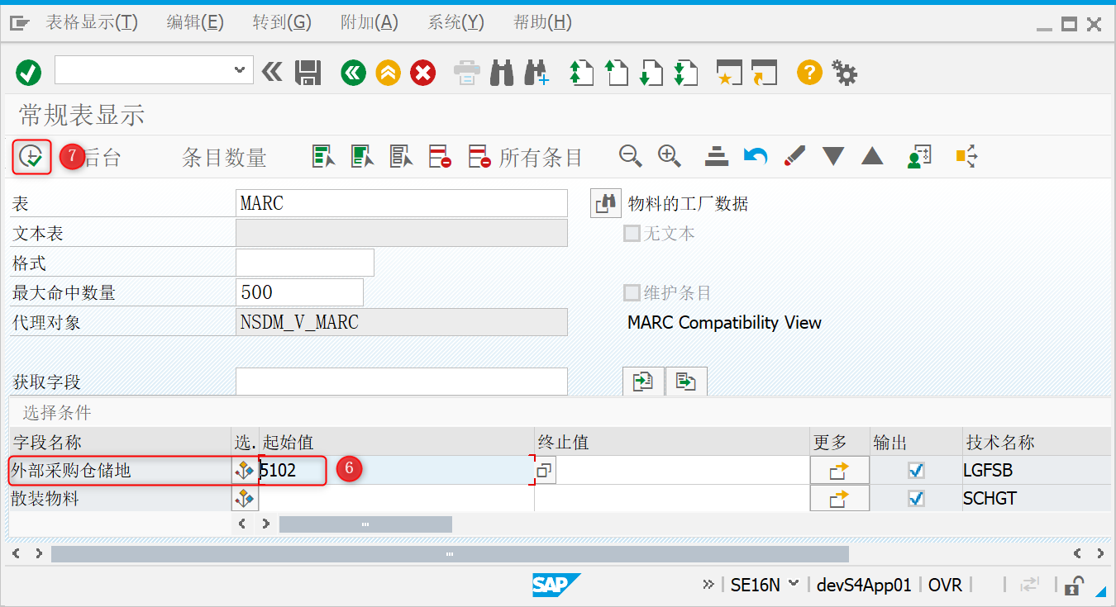Open the 转到(G) menu
Screen dimensions: 1116x607
coord(282,22)
